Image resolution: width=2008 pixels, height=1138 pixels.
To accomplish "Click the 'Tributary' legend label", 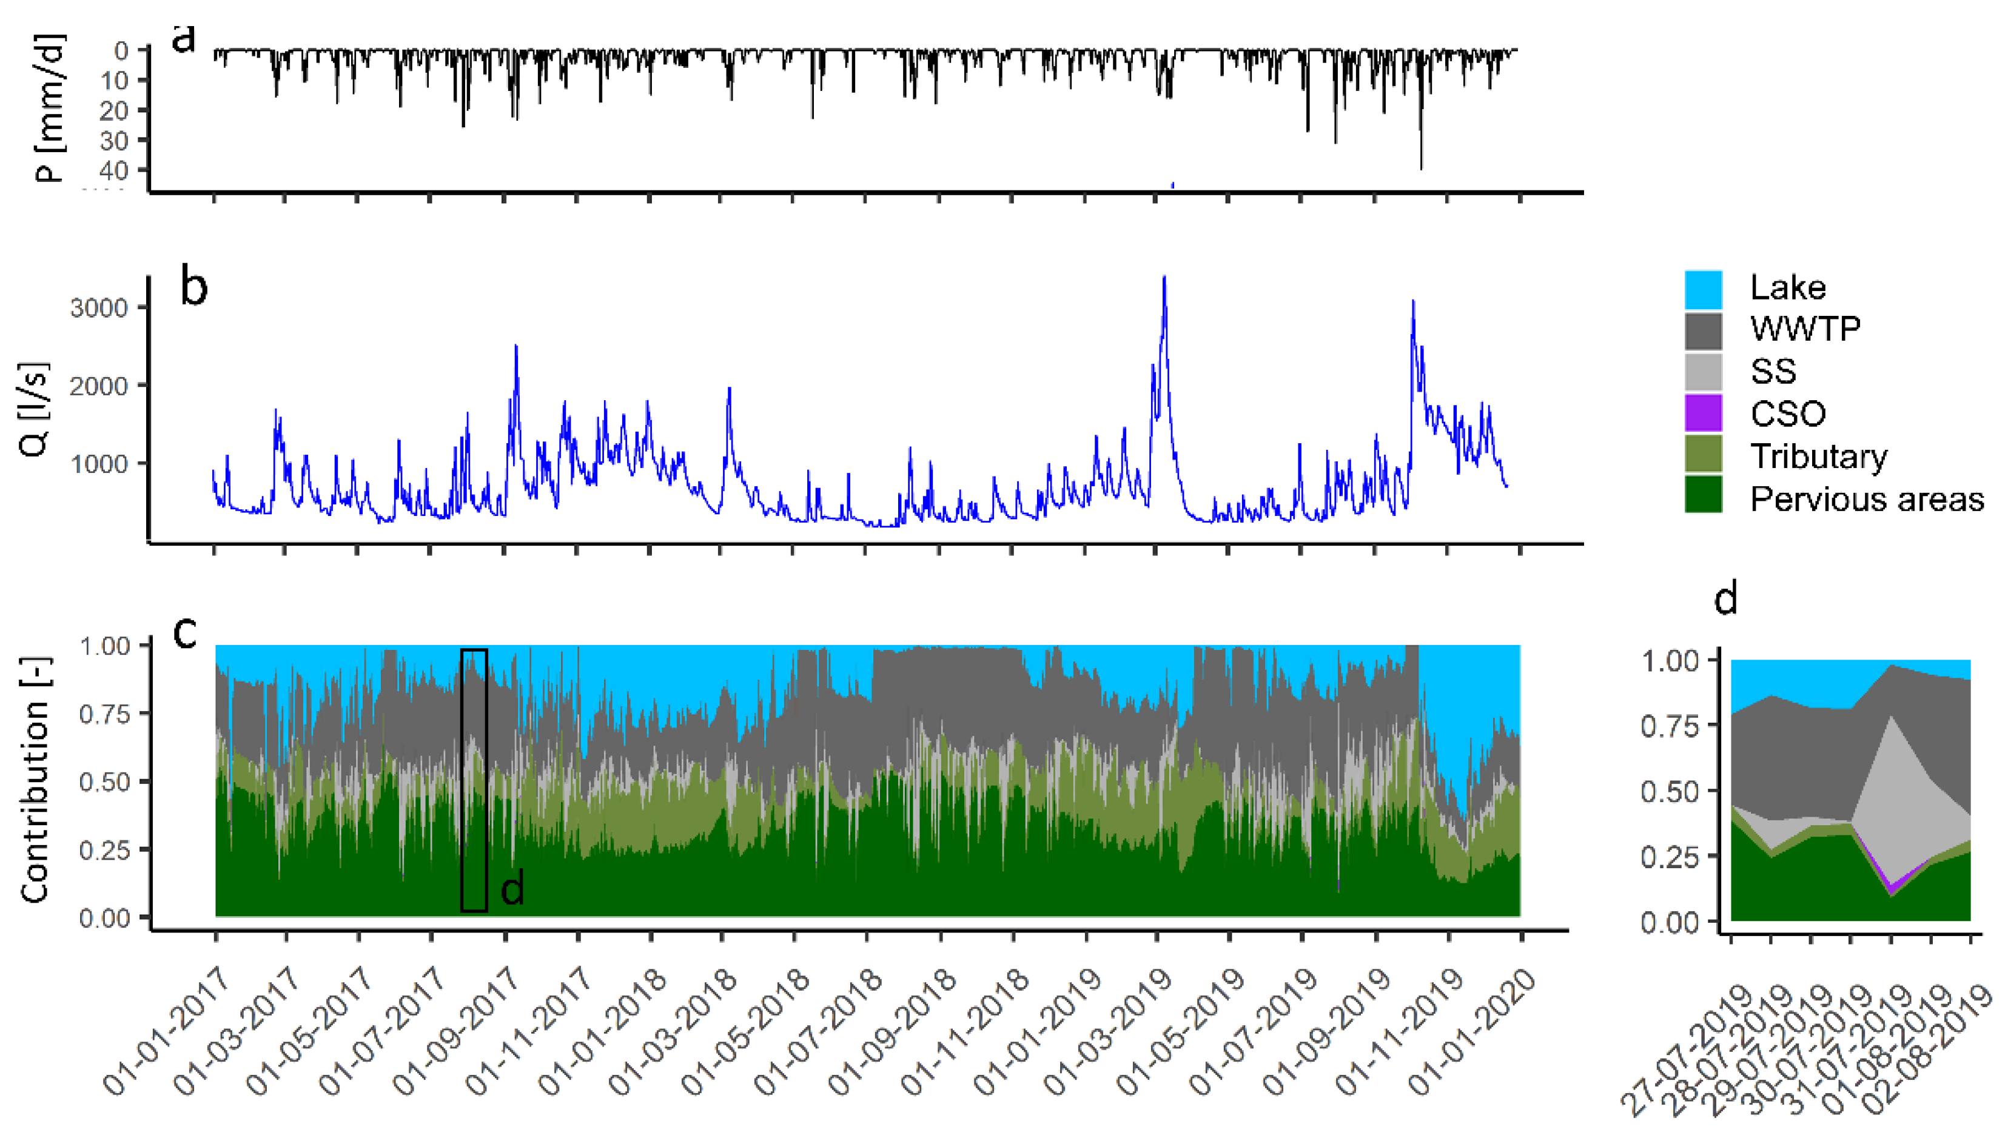I will coord(1818,457).
